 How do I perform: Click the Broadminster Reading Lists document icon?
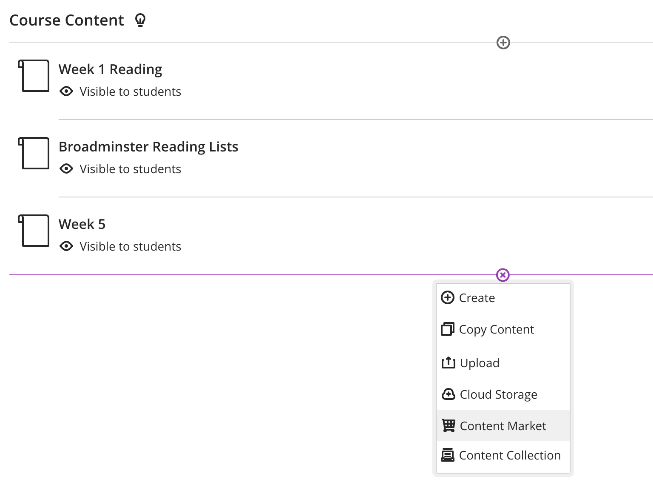34,153
